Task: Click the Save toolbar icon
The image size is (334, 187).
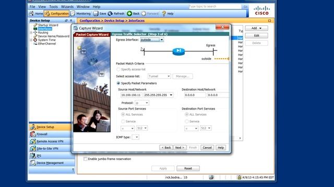Action: pyautogui.click(x=96, y=14)
